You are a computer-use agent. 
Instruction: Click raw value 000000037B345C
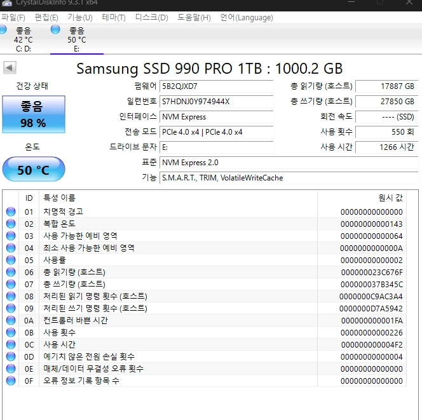pos(372,285)
